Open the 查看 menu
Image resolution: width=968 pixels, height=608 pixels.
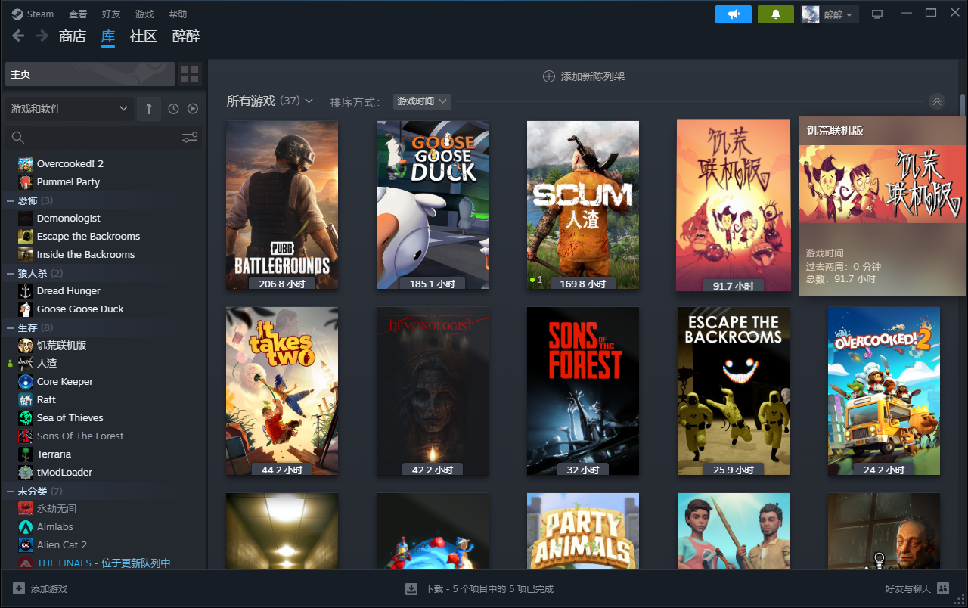(x=78, y=14)
